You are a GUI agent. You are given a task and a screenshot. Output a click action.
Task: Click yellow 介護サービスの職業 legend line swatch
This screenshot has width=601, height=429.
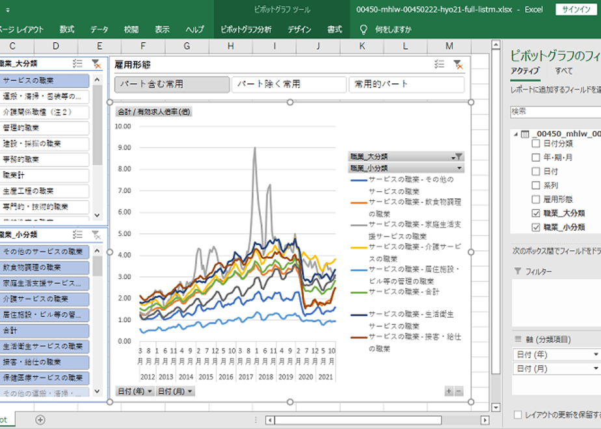click(x=359, y=248)
